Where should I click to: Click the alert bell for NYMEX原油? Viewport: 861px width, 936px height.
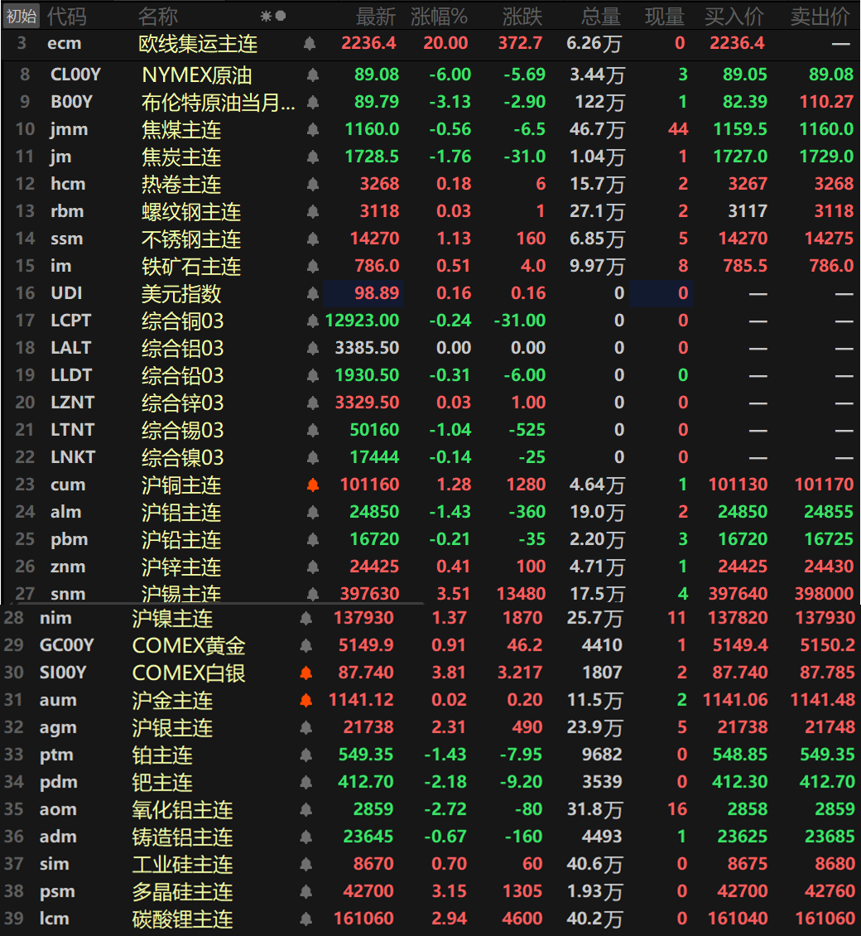click(x=310, y=74)
